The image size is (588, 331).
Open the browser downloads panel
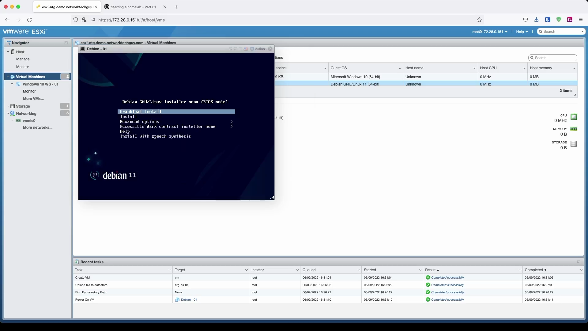pyautogui.click(x=537, y=20)
